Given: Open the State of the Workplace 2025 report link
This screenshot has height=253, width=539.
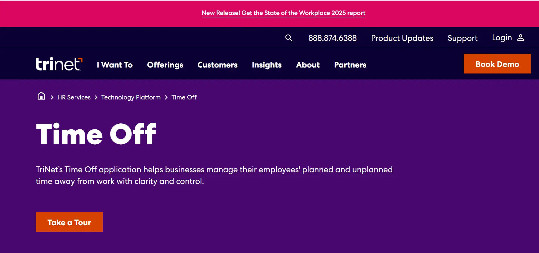Looking at the screenshot, I should 283,13.
